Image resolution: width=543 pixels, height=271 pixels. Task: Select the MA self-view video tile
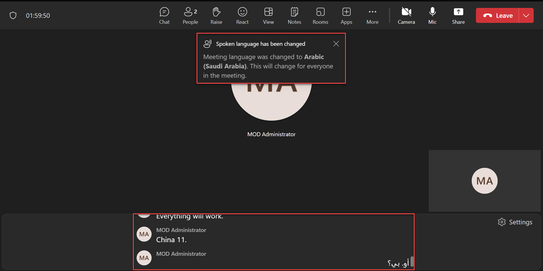(x=484, y=181)
